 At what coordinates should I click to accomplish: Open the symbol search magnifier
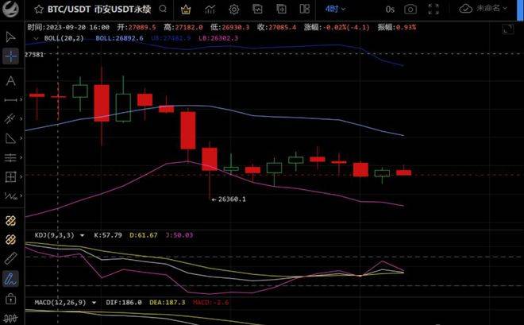[163, 9]
